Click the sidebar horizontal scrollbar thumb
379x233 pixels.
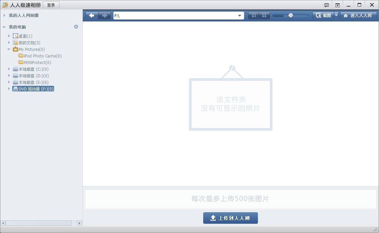[39, 223]
